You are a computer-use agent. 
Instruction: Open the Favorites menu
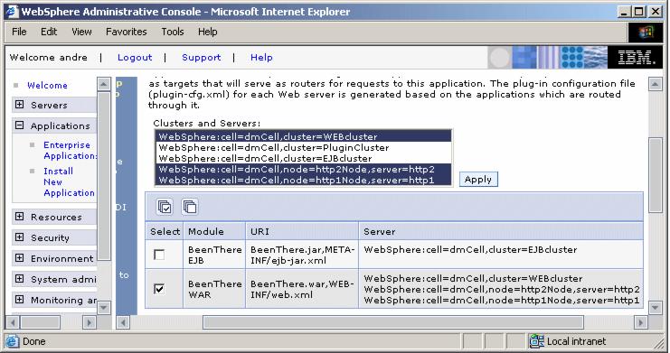tap(126, 32)
